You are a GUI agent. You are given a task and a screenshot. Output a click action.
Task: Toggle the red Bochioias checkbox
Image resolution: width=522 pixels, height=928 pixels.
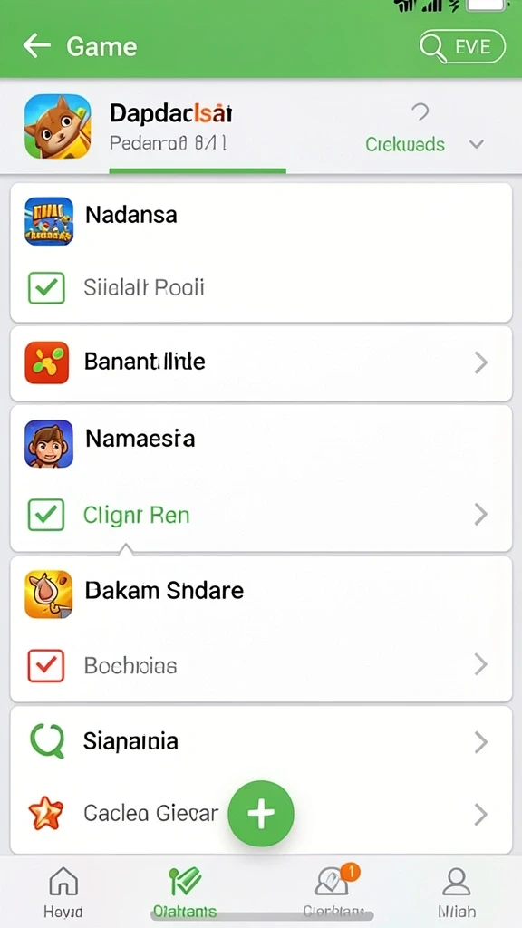click(46, 666)
